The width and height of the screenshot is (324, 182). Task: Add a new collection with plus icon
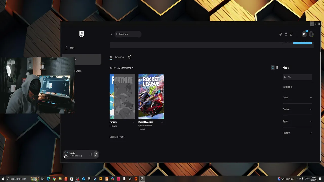130,57
